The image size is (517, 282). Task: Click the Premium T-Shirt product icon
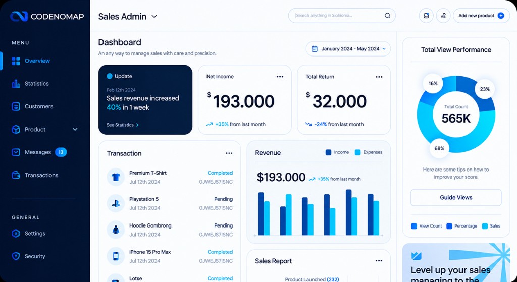[x=116, y=177]
